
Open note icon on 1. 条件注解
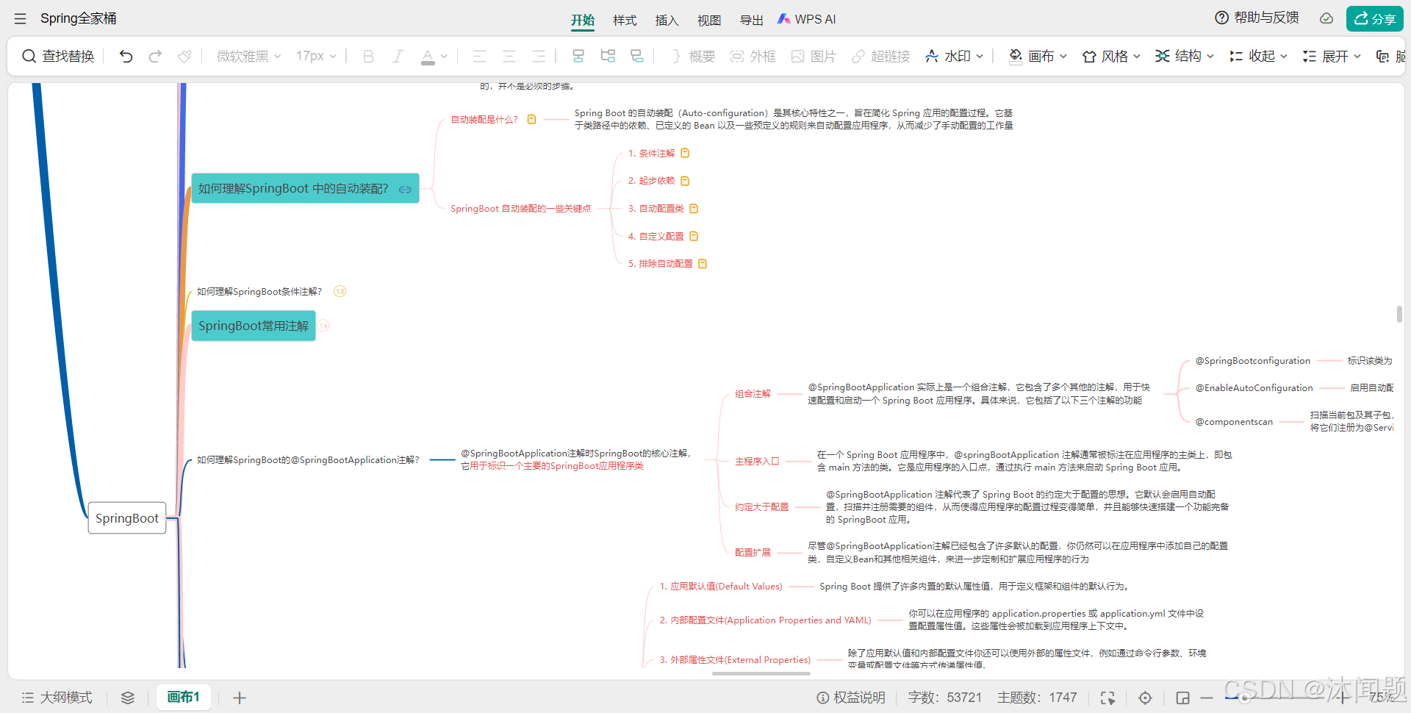pos(685,153)
